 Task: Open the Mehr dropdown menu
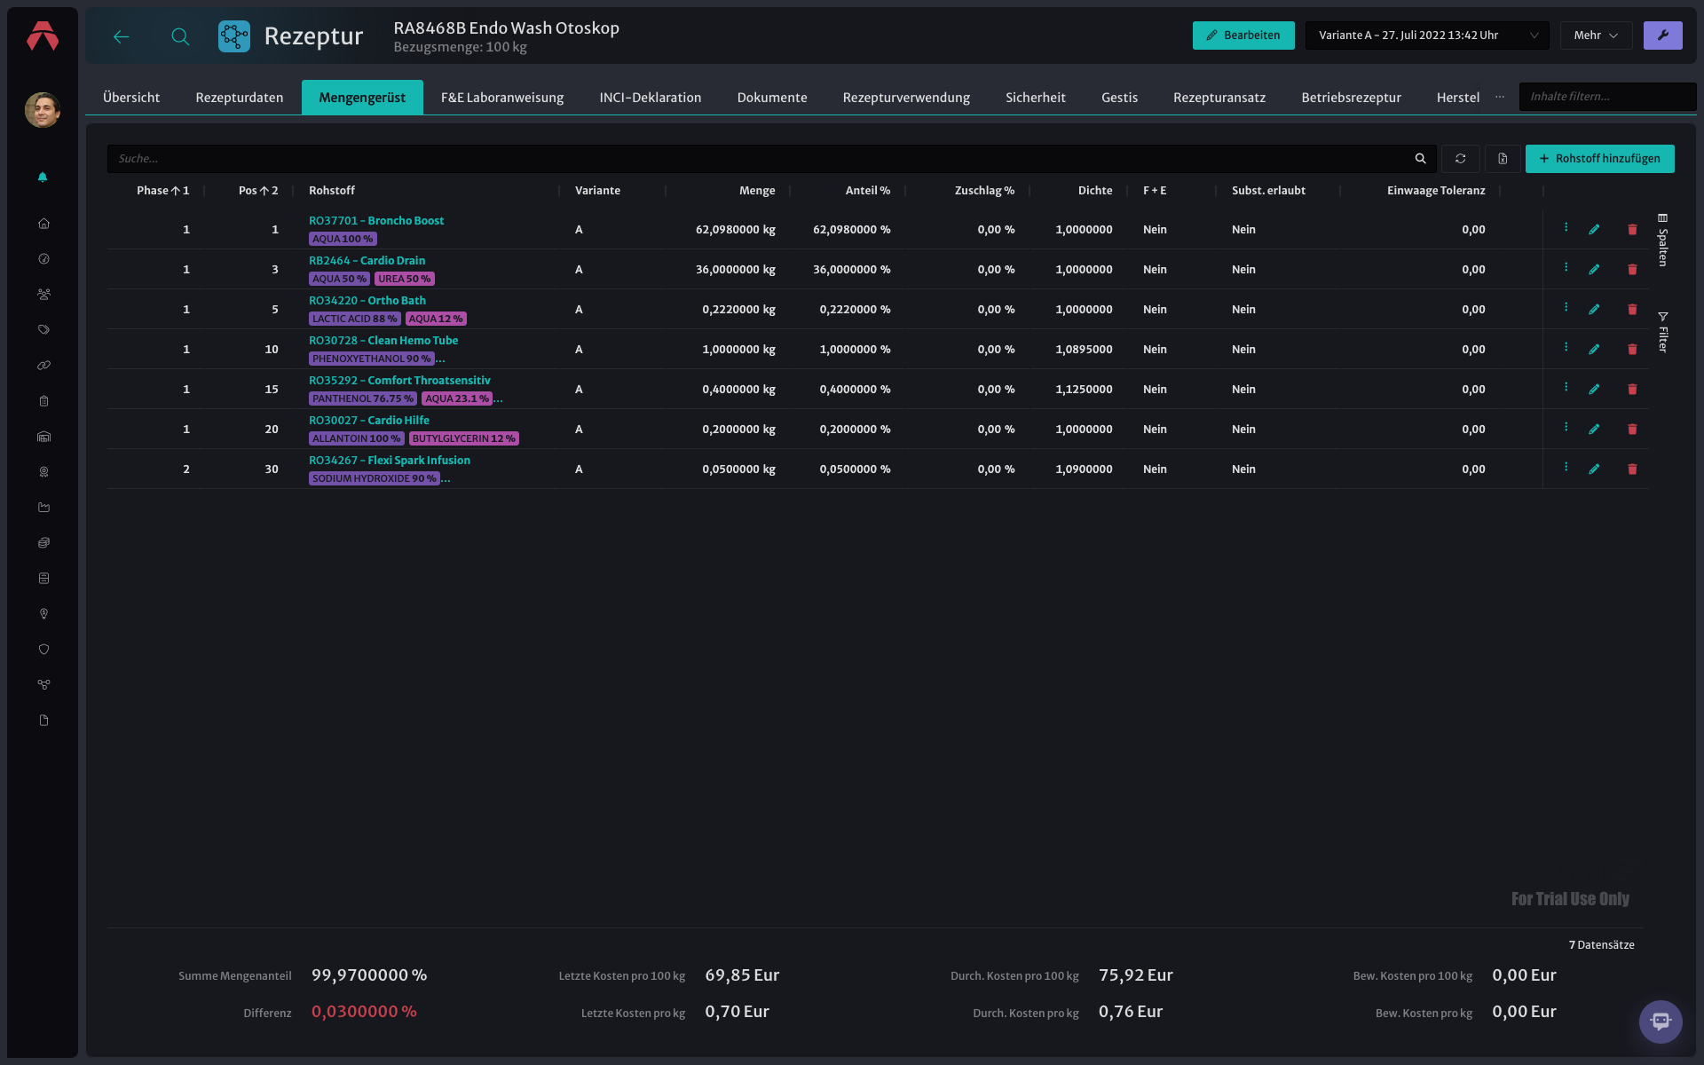pyautogui.click(x=1596, y=35)
